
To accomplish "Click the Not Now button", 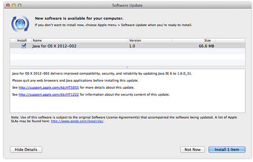I will pos(192,149).
